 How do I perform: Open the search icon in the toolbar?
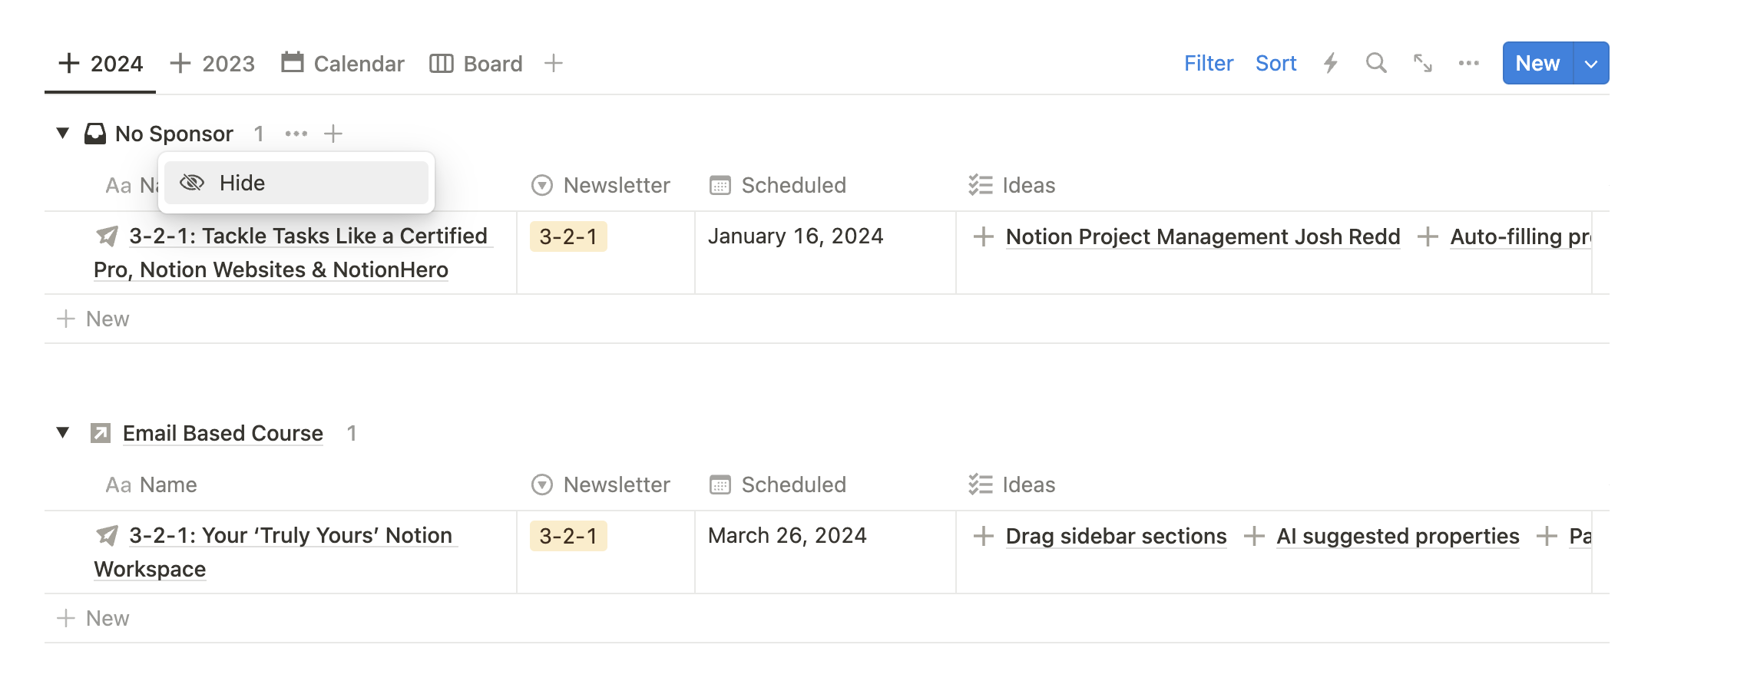[1377, 63]
